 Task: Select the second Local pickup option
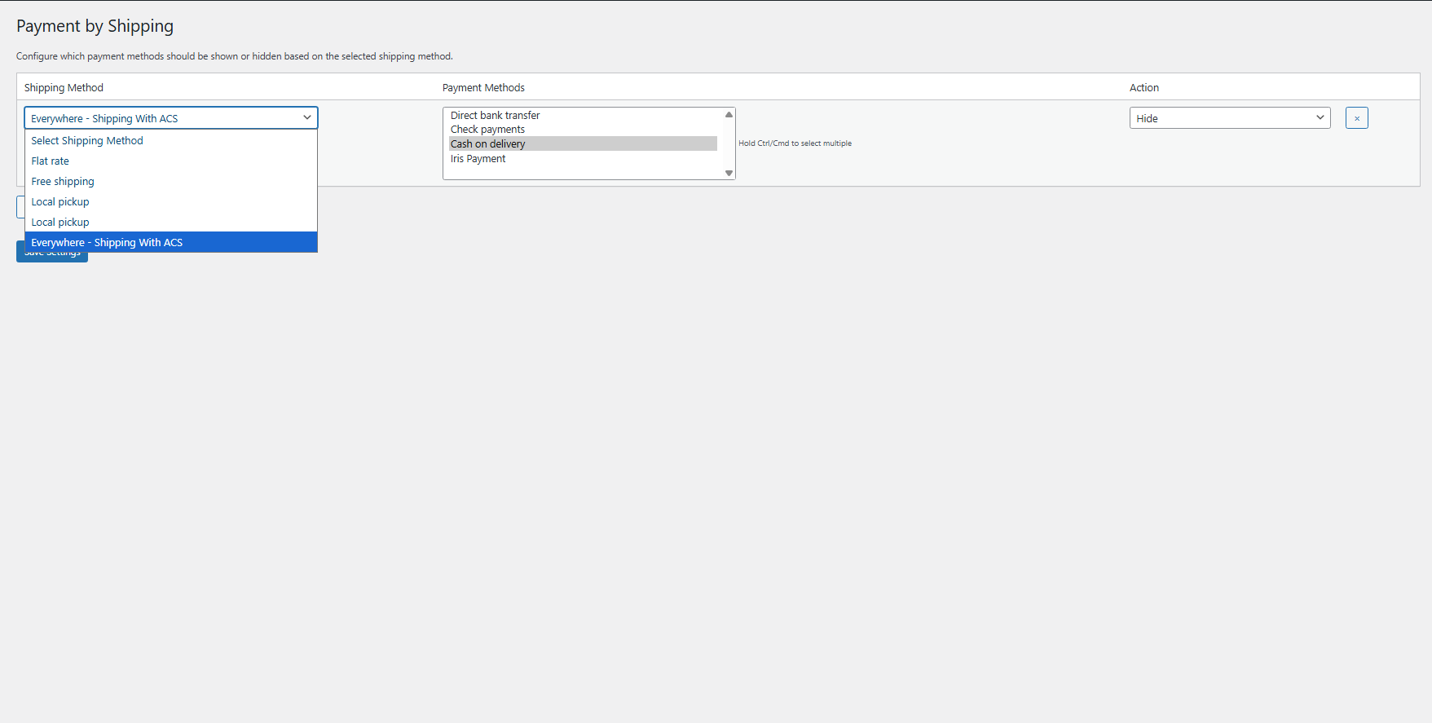(60, 223)
